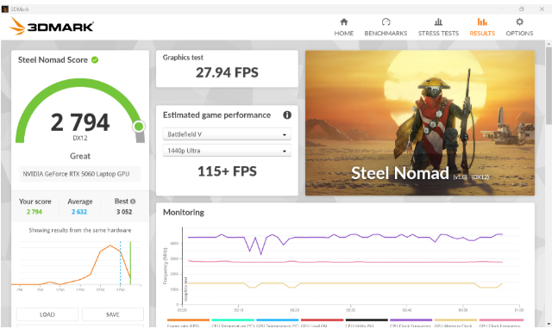Toggle the red GPU Load legend swatch

tap(322, 320)
